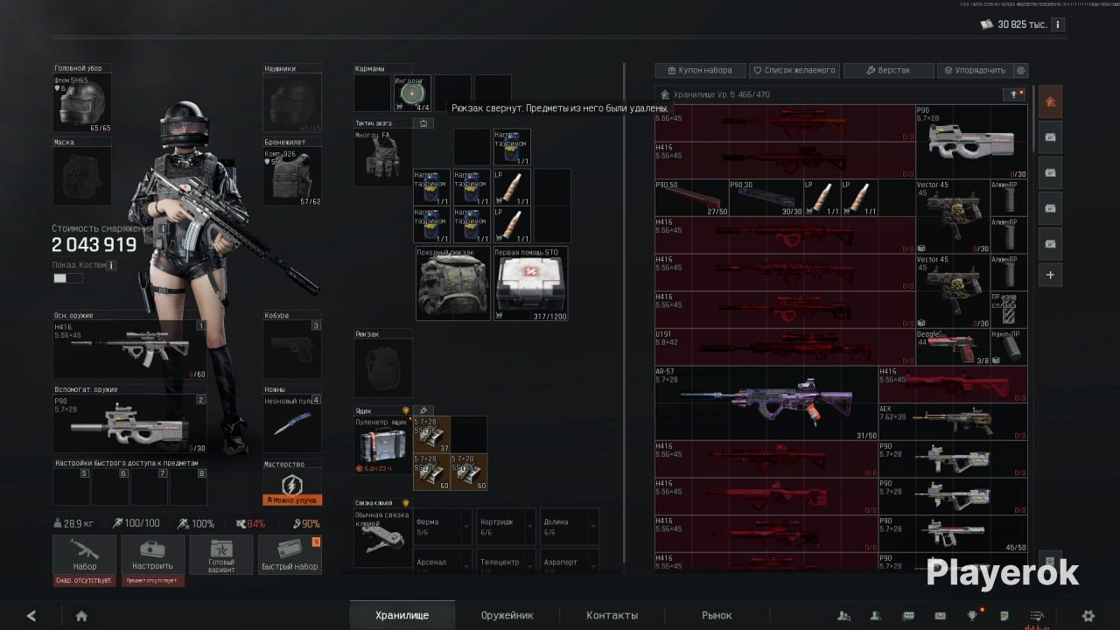Select the Походный рюкзак item
1120x630 pixels.
(x=453, y=283)
